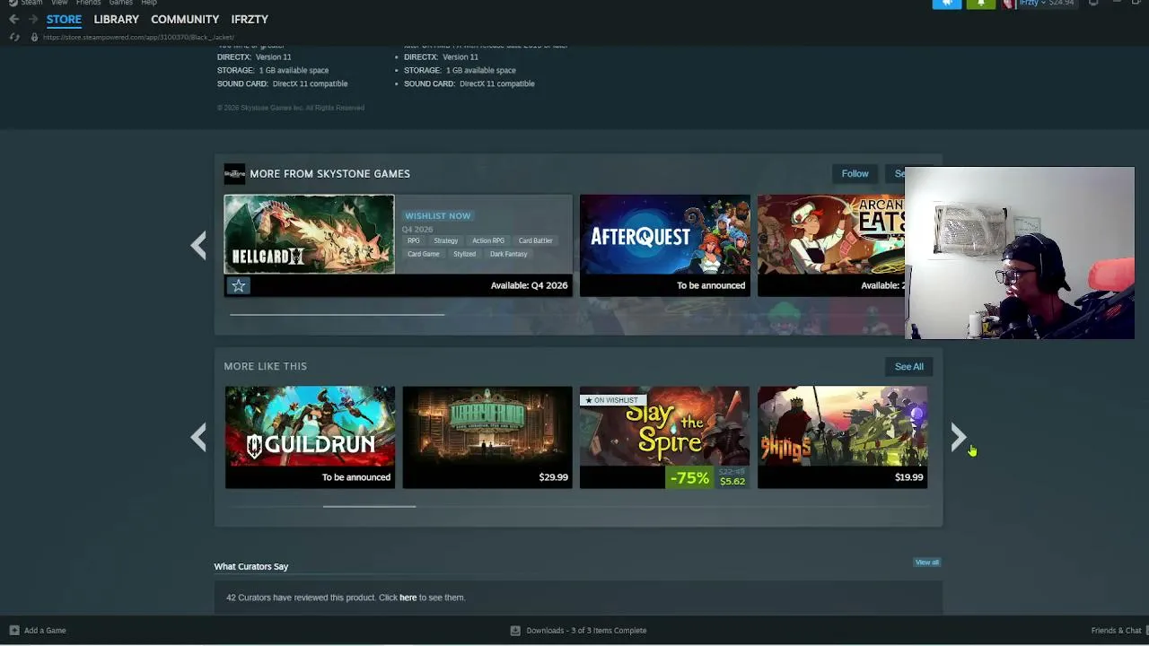Open the Arcane Eats game thumbnail
Screen dimensions: 1149x646
831,234
